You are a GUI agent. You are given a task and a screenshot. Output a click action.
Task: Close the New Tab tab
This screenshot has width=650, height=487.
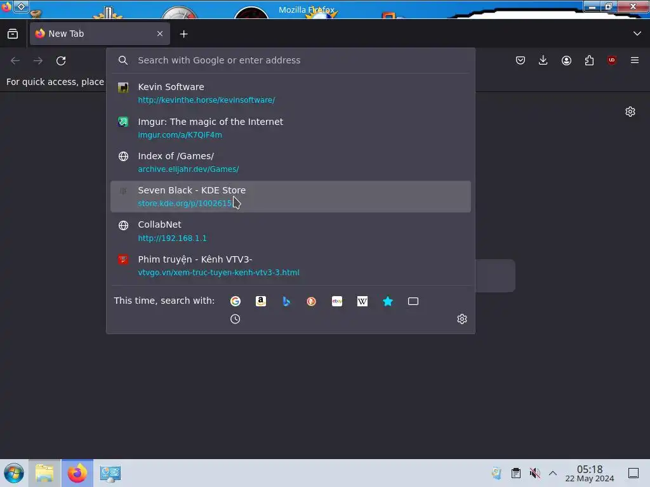click(x=160, y=34)
